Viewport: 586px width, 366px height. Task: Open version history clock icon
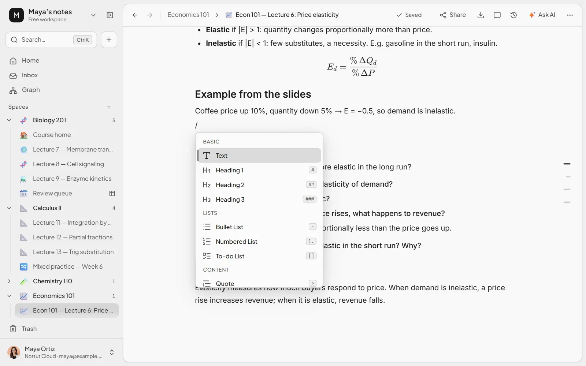[x=513, y=15]
